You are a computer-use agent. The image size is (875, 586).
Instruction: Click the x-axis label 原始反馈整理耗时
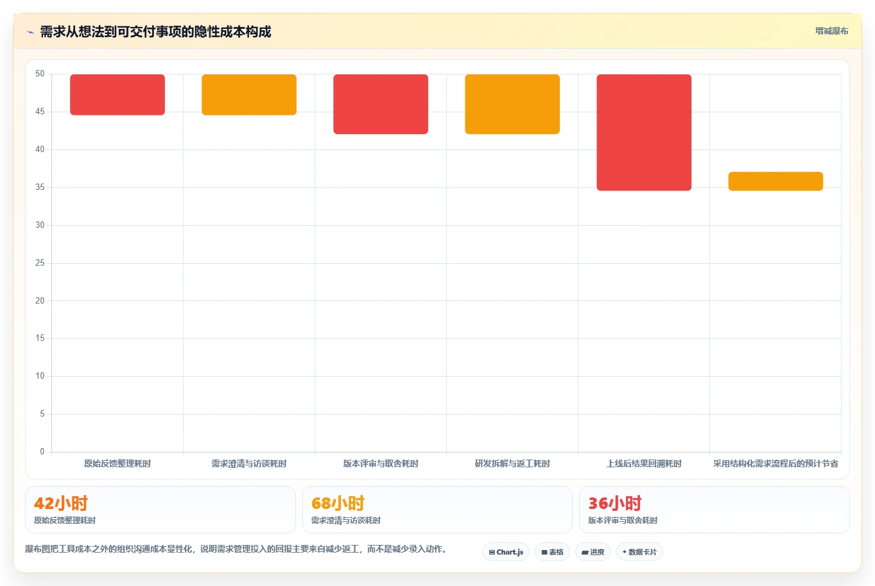coord(117,463)
